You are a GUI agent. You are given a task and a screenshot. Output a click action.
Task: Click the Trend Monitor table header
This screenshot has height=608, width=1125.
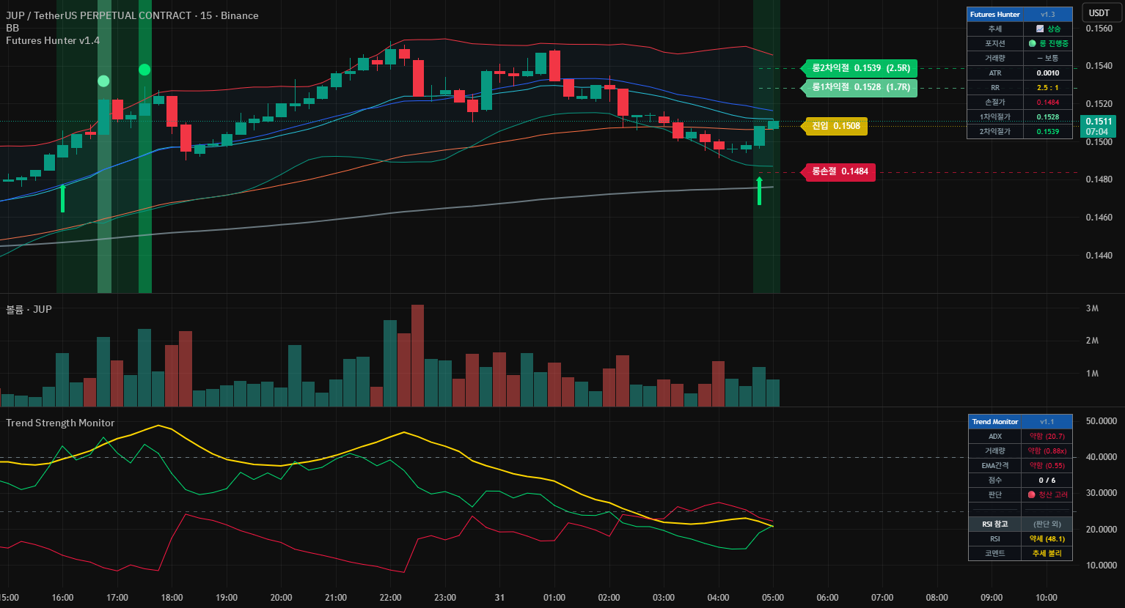pyautogui.click(x=995, y=421)
